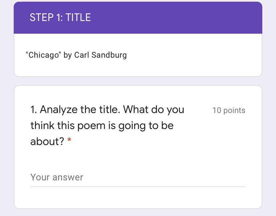
Task: Click the name "Carl Sandburg"
Action: coord(100,55)
